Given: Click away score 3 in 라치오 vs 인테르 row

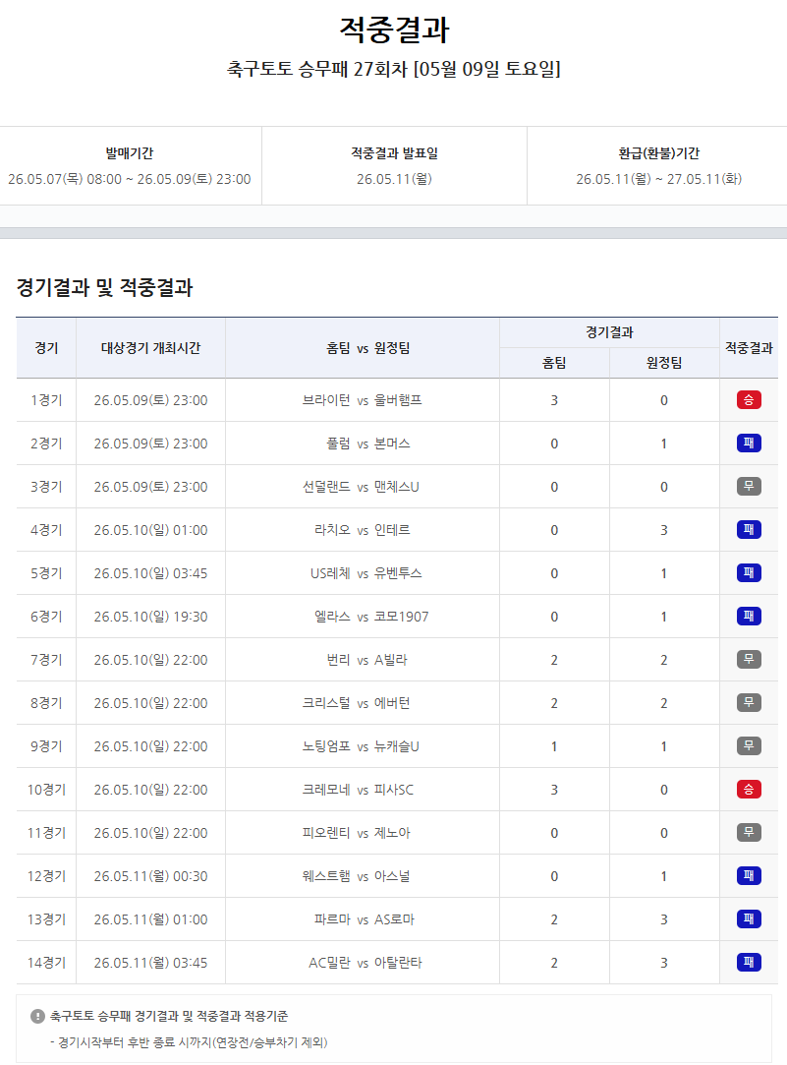Looking at the screenshot, I should click(x=664, y=530).
